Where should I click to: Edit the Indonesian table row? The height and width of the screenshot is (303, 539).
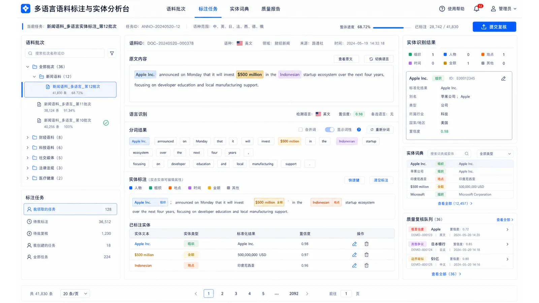pyautogui.click(x=354, y=266)
